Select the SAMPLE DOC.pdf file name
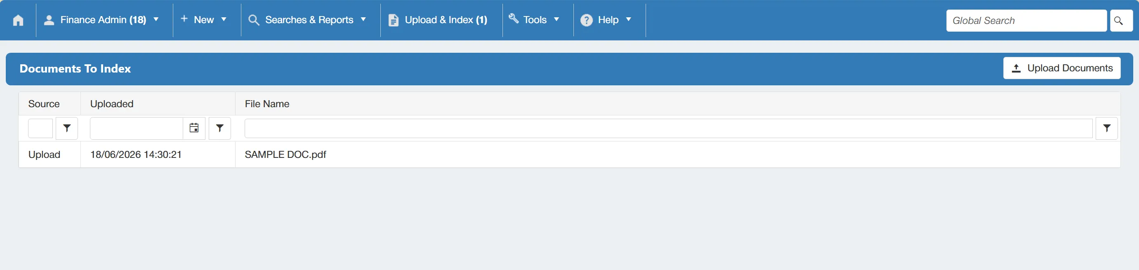Viewport: 1139px width, 270px height. click(x=285, y=155)
